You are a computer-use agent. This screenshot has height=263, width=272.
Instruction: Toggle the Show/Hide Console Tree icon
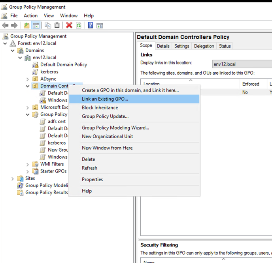click(x=36, y=25)
